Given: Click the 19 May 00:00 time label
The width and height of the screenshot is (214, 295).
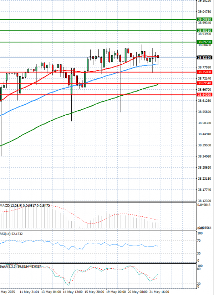Looking at the screenshot, I should (x=116, y=292).
